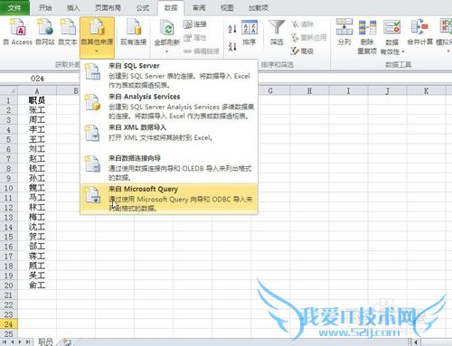The height and width of the screenshot is (346, 452).
Task: Click the Properties (属性) button
Action: [x=195, y=38]
